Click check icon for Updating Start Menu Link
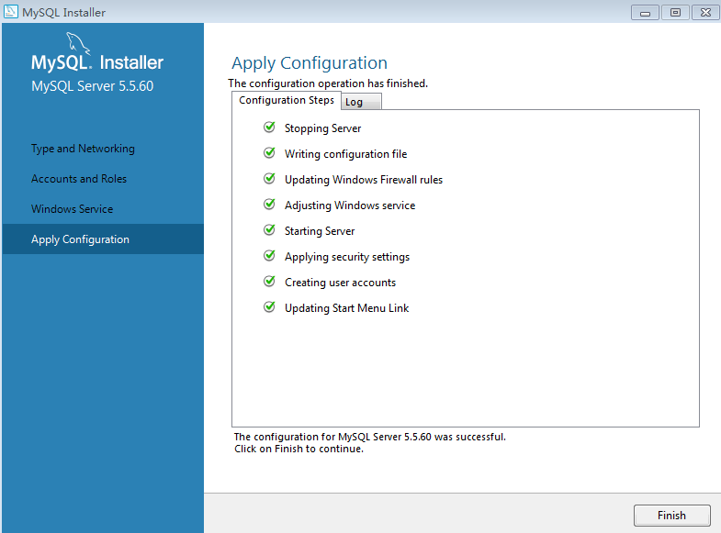This screenshot has height=533, width=721. 269,307
